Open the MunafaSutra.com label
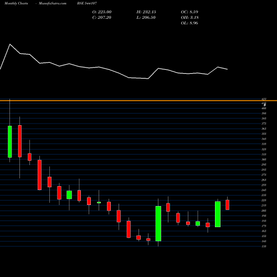The width and height of the screenshot is (277, 277). tap(53, 3)
